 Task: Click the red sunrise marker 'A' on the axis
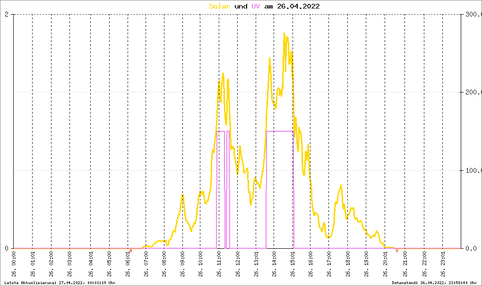tap(131, 251)
